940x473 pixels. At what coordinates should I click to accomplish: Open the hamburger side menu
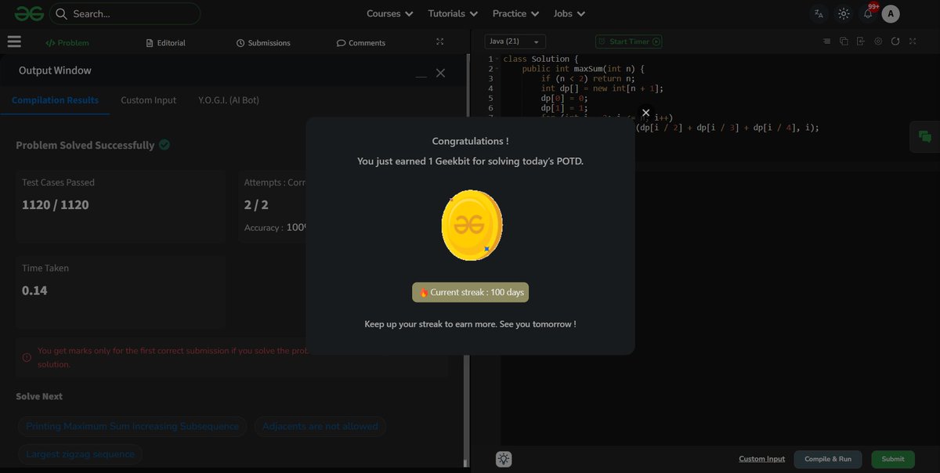[x=14, y=42]
